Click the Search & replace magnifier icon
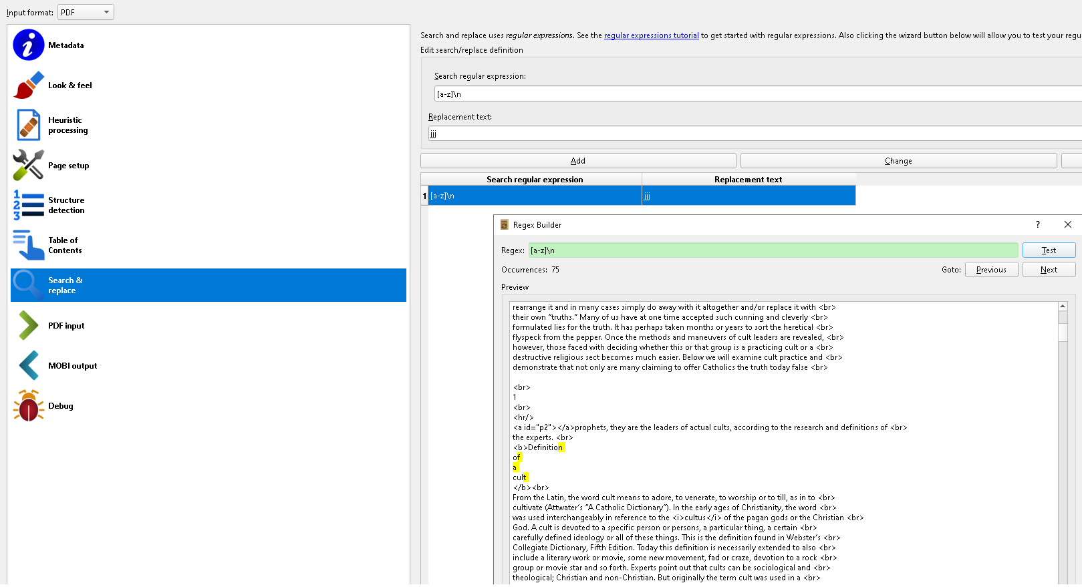 (28, 285)
